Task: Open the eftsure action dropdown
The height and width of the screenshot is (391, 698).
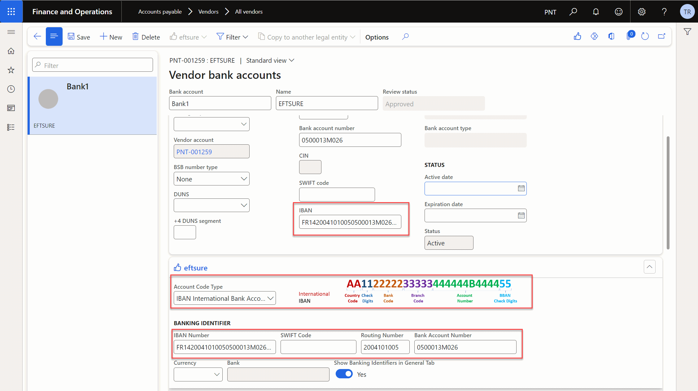Action: coord(188,37)
